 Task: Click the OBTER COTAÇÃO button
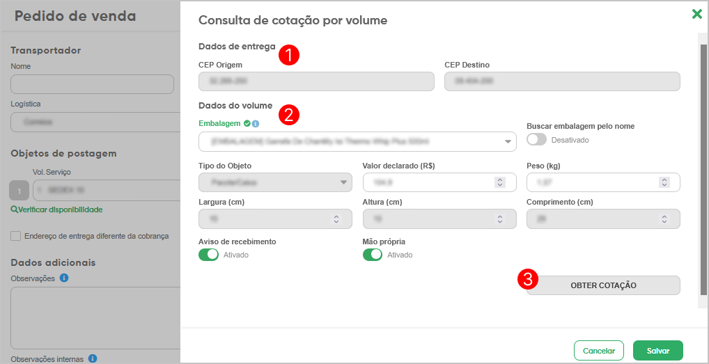(603, 285)
